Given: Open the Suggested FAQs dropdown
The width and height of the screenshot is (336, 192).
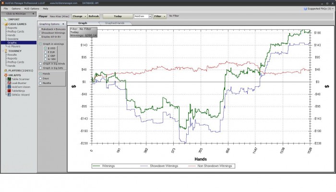Looking at the screenshot, I should point(333,9).
